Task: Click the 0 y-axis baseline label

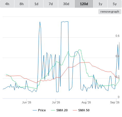Action: (x=119, y=97)
